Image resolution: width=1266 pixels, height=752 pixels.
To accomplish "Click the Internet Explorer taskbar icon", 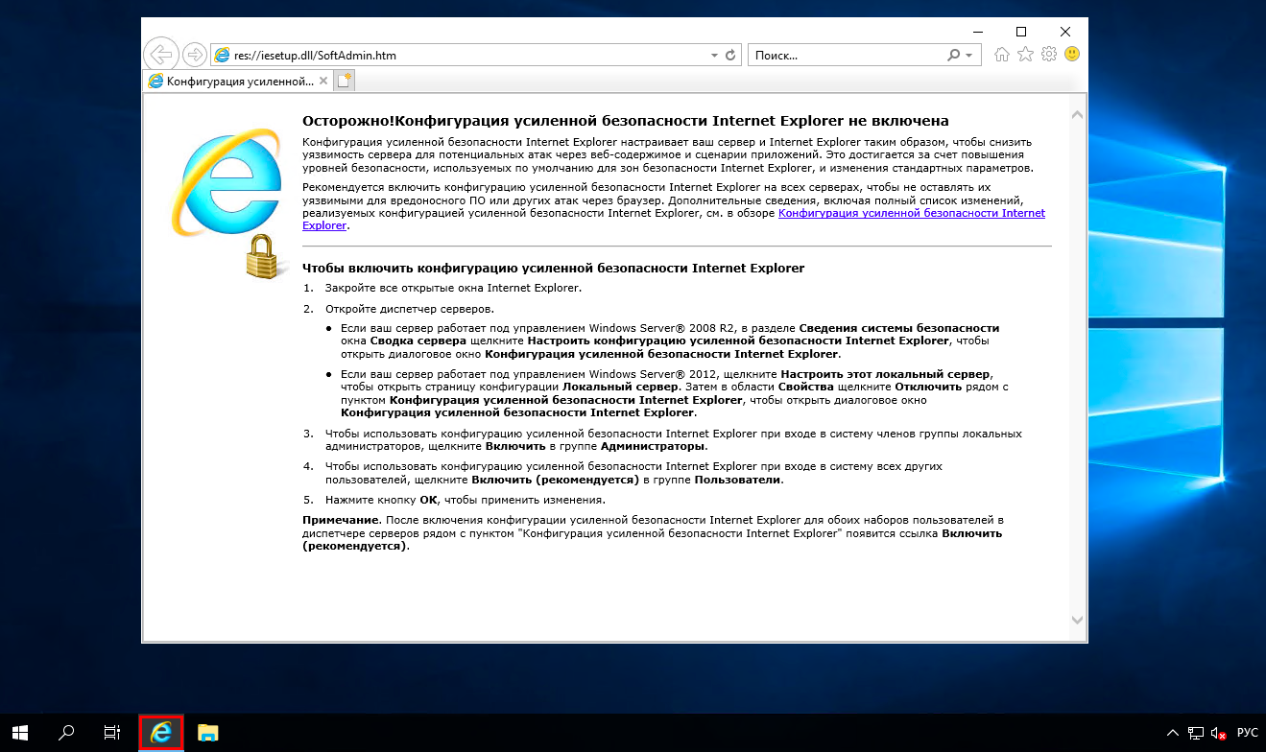I will tap(161, 733).
